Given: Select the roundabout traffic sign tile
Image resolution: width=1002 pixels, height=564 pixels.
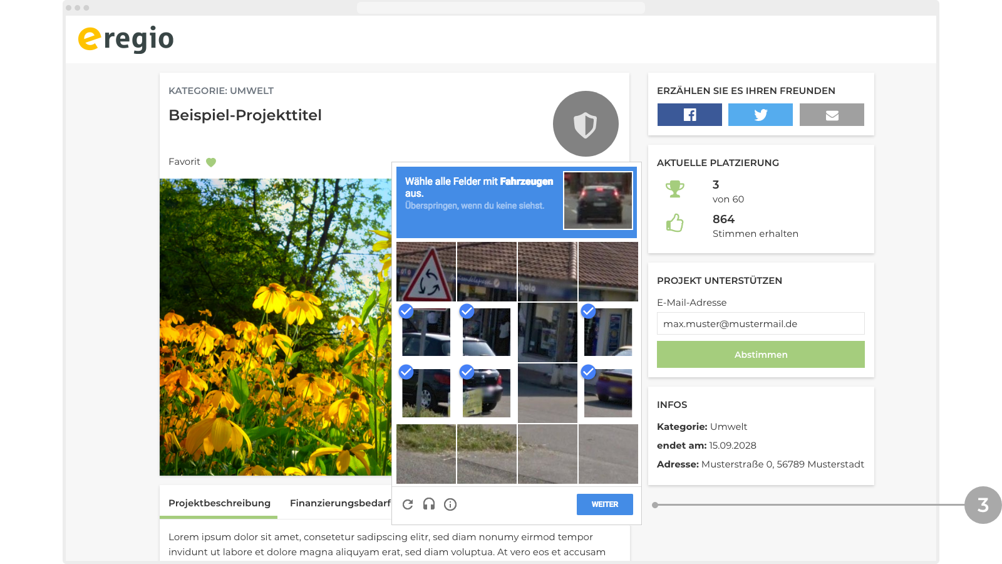Looking at the screenshot, I should [426, 271].
